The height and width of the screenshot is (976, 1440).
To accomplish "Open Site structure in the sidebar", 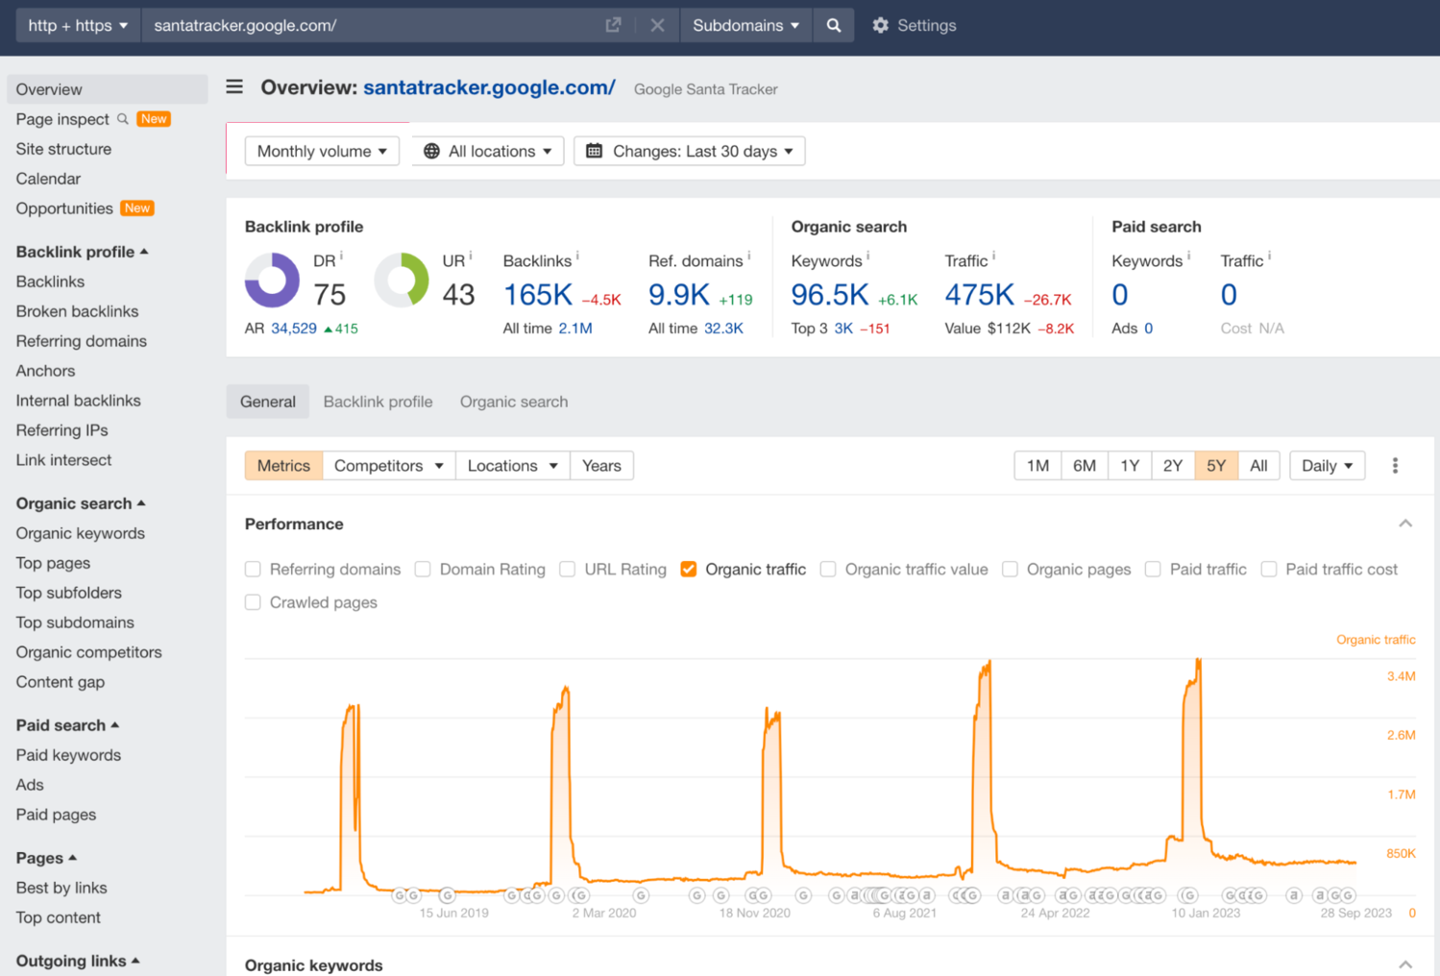I will pos(63,149).
